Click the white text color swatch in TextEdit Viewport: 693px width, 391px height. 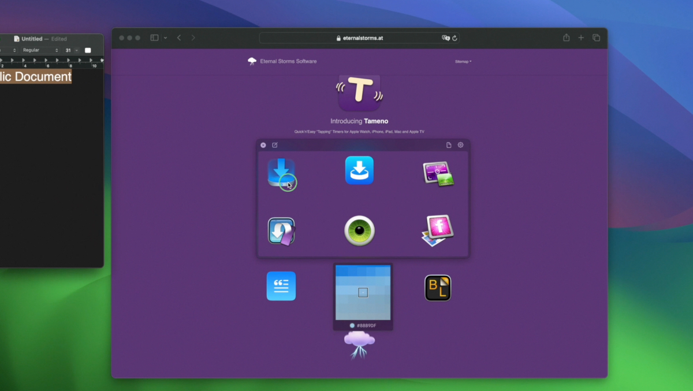(88, 50)
